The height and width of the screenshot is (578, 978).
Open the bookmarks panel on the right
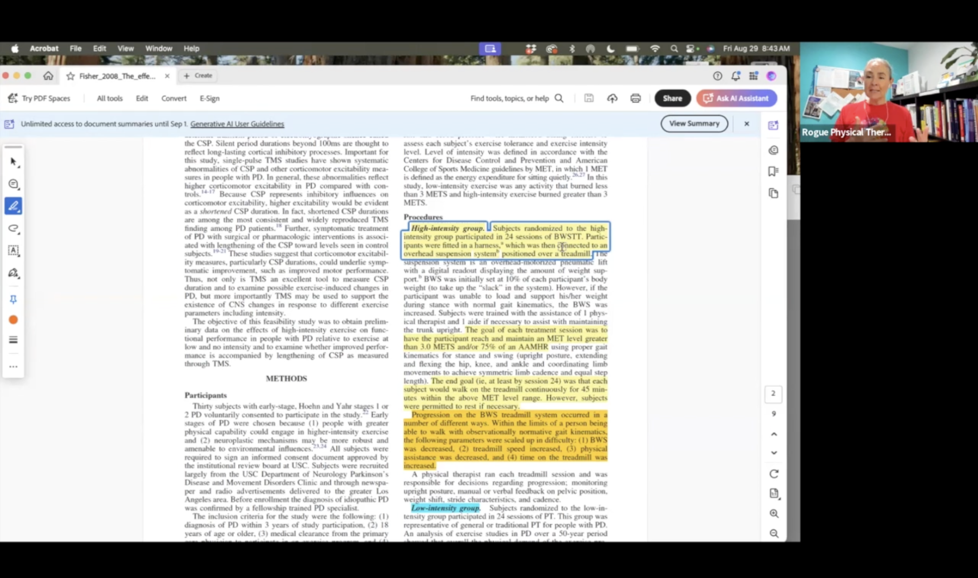(x=773, y=171)
